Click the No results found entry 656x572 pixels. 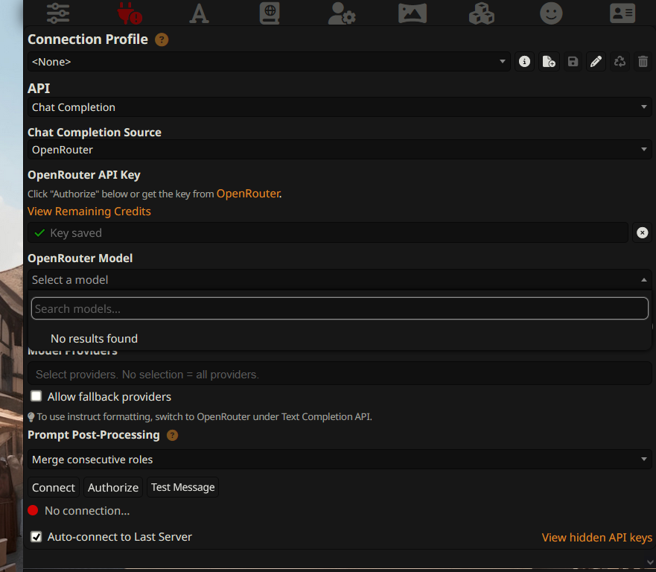click(x=94, y=339)
